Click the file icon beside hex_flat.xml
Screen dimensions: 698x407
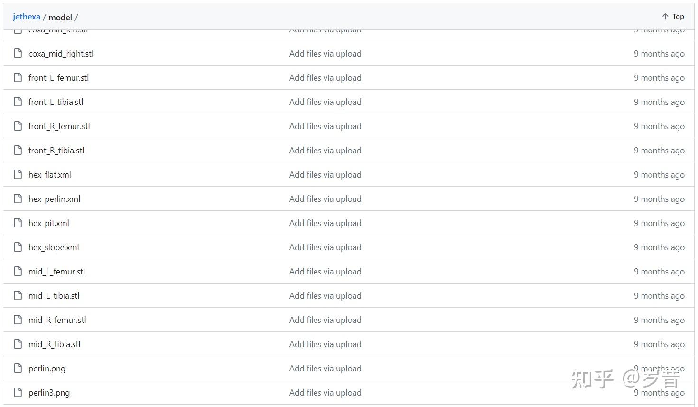(18, 175)
